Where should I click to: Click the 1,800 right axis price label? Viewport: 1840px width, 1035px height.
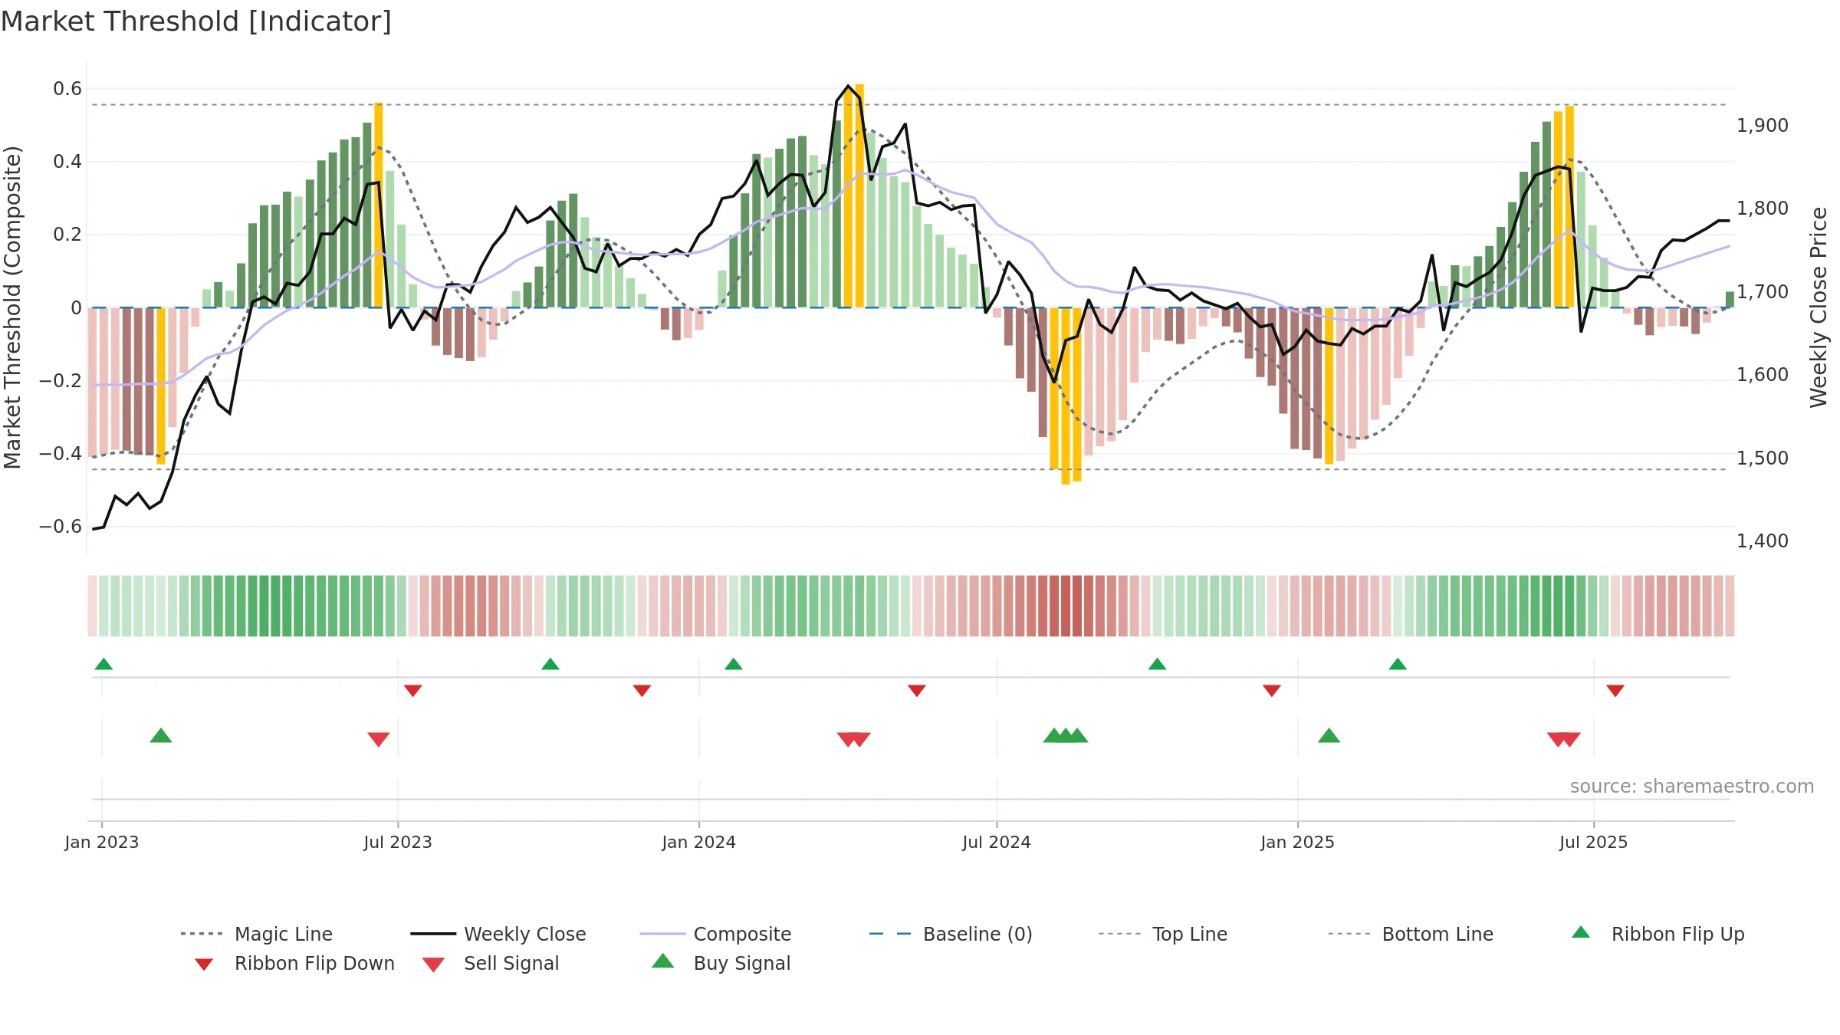[x=1763, y=209]
